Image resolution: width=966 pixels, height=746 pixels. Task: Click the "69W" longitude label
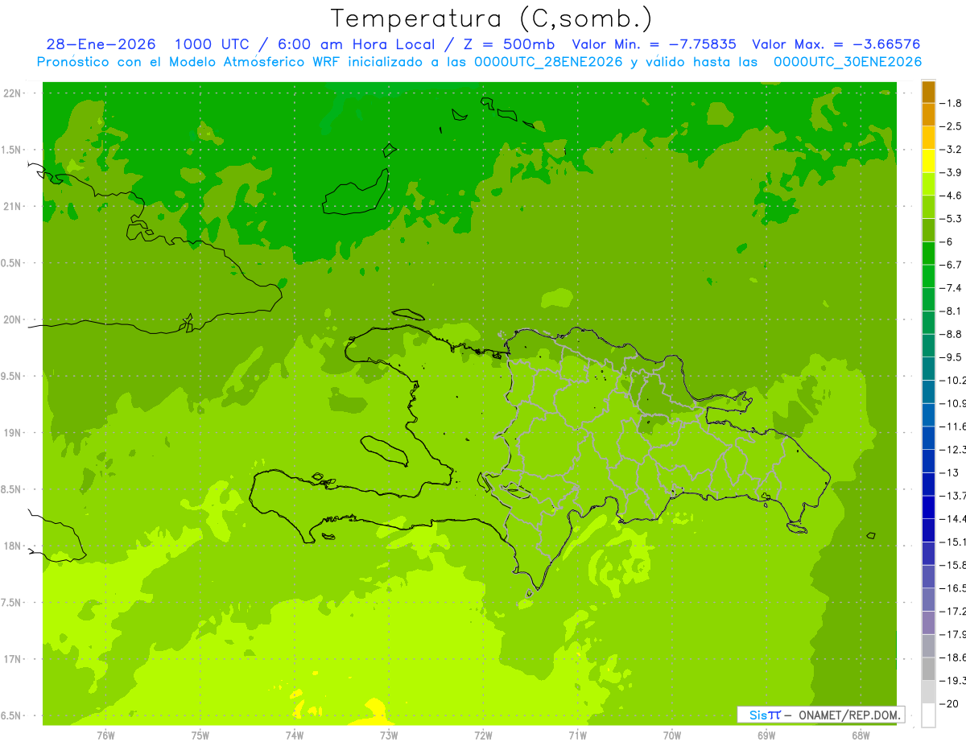766,736
